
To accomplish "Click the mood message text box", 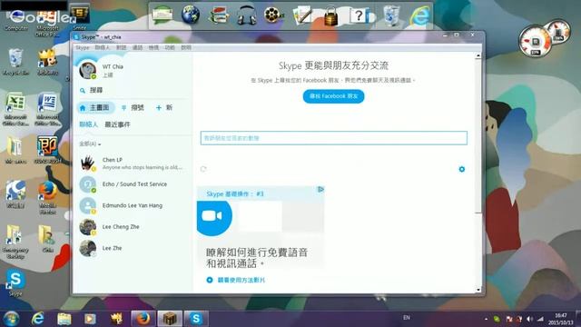I will click(333, 138).
